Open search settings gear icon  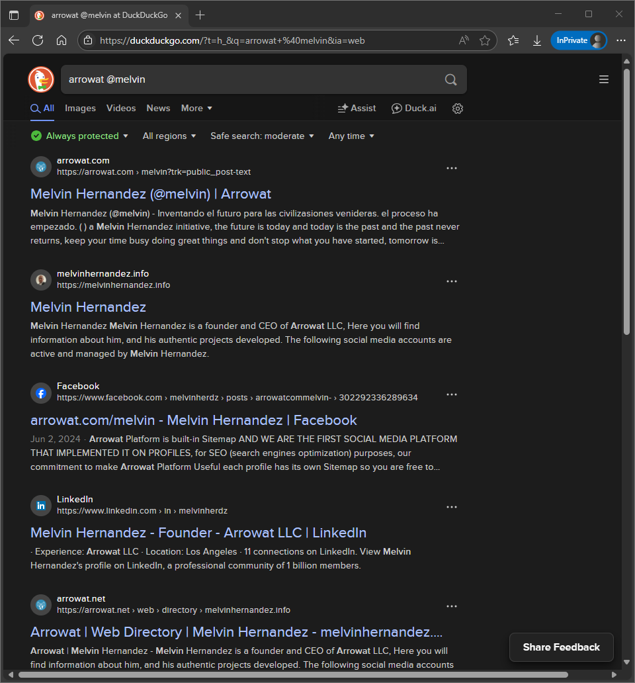tap(458, 109)
